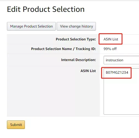Submit the product selection form
Image resolution: width=139 pixels, height=138 pixels.
(16, 125)
